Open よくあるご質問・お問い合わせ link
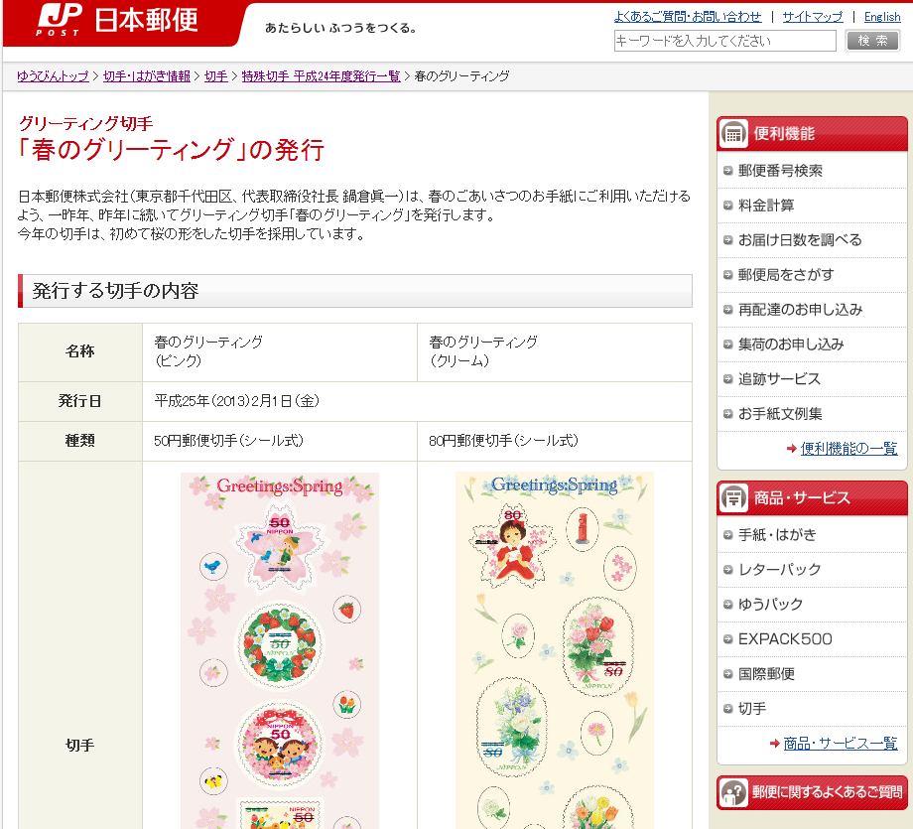 pos(688,17)
